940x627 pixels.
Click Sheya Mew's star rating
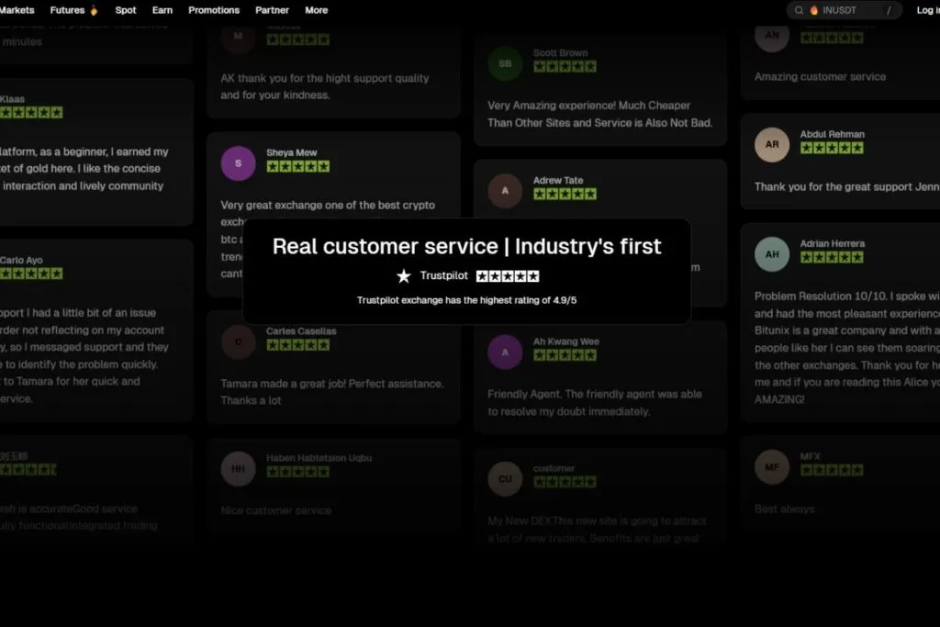298,167
